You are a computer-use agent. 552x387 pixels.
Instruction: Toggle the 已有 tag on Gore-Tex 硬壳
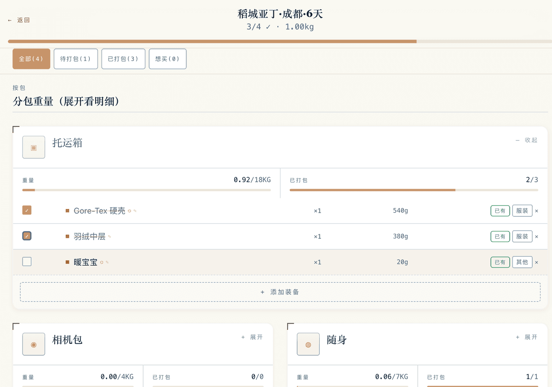pyautogui.click(x=500, y=211)
